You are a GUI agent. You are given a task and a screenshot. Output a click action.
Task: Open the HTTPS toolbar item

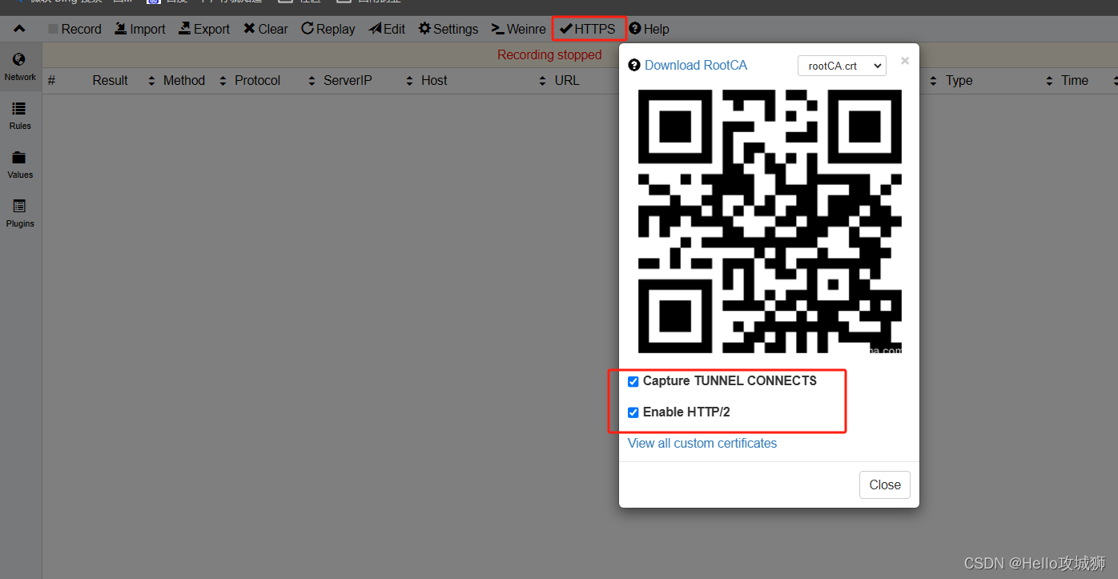[588, 29]
